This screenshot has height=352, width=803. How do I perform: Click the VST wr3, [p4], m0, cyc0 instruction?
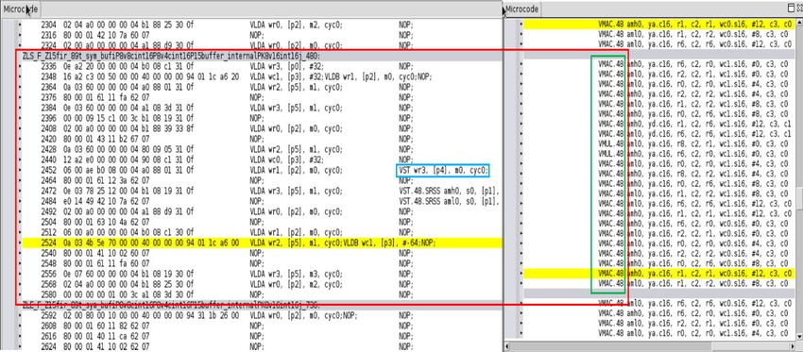443,171
